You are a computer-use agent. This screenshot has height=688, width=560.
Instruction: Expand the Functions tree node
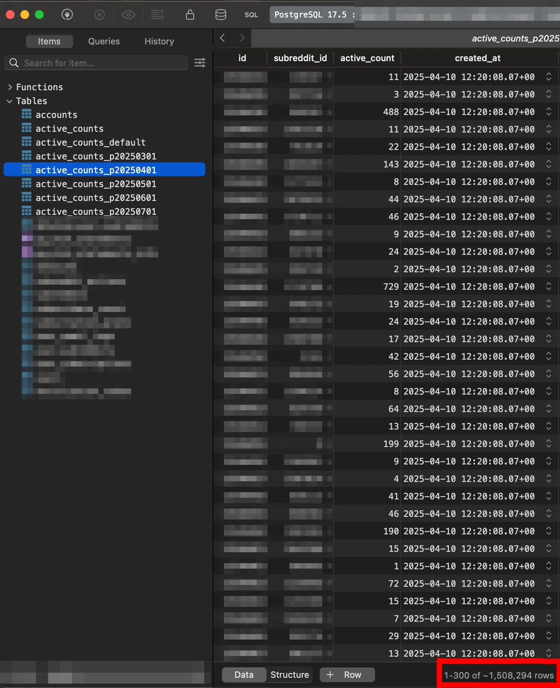10,87
